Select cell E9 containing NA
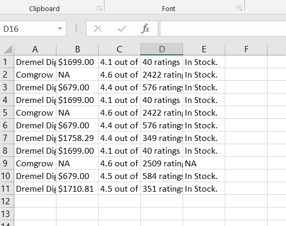The height and width of the screenshot is (226, 286). pos(204,163)
